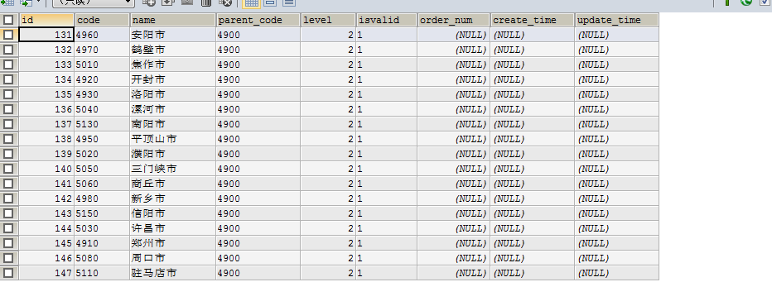Click the create_time column header
The image size is (772, 306).
(x=533, y=20)
